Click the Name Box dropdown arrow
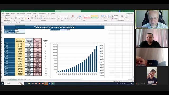The image size is (169, 95). tap(7, 23)
